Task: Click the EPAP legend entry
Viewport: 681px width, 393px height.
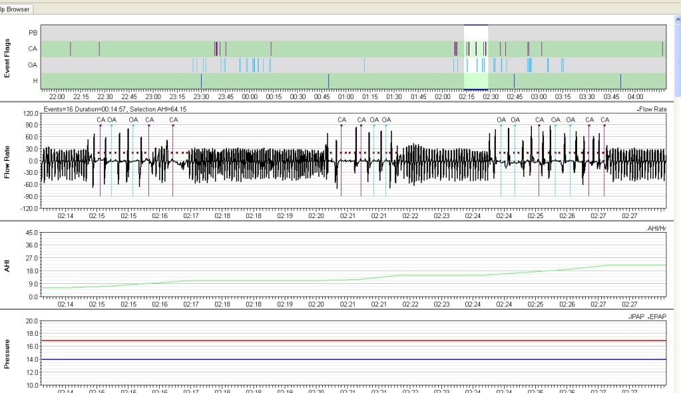Action: tap(657, 317)
